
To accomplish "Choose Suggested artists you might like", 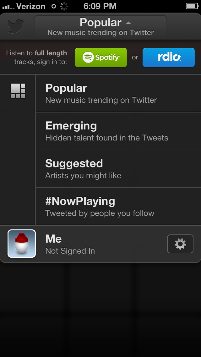I will tap(118, 169).
